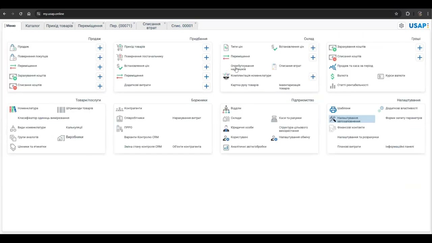This screenshot has height=243, width=432.
Task: Click the Юридичні особи person icon
Action: (226, 128)
